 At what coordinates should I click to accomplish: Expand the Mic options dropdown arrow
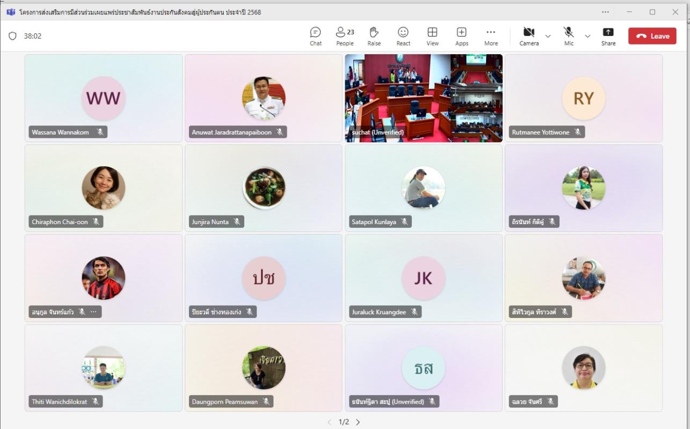[587, 36]
